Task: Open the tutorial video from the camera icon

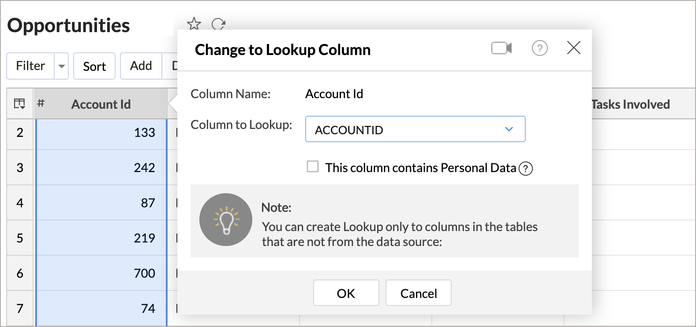Action: [501, 48]
